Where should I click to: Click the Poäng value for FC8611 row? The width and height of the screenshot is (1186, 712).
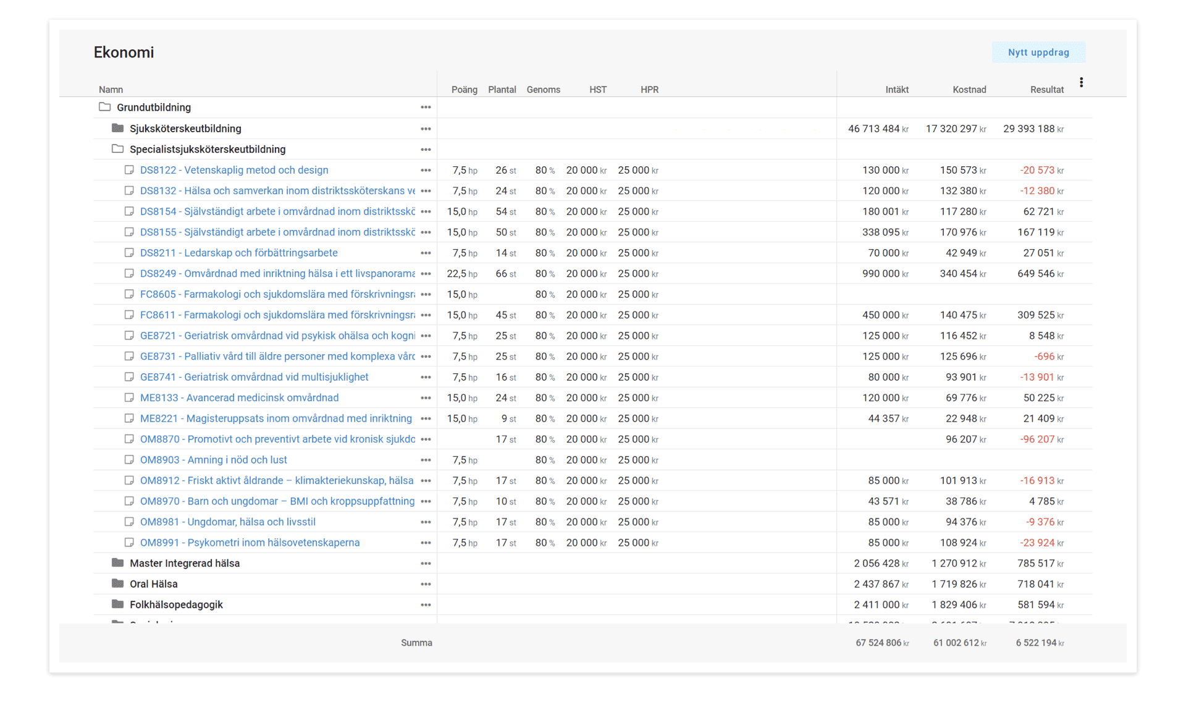(462, 315)
